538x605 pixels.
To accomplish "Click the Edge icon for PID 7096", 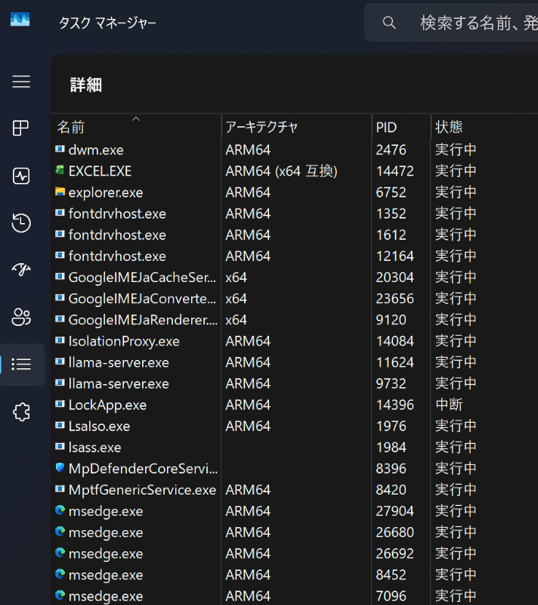I will (60, 595).
